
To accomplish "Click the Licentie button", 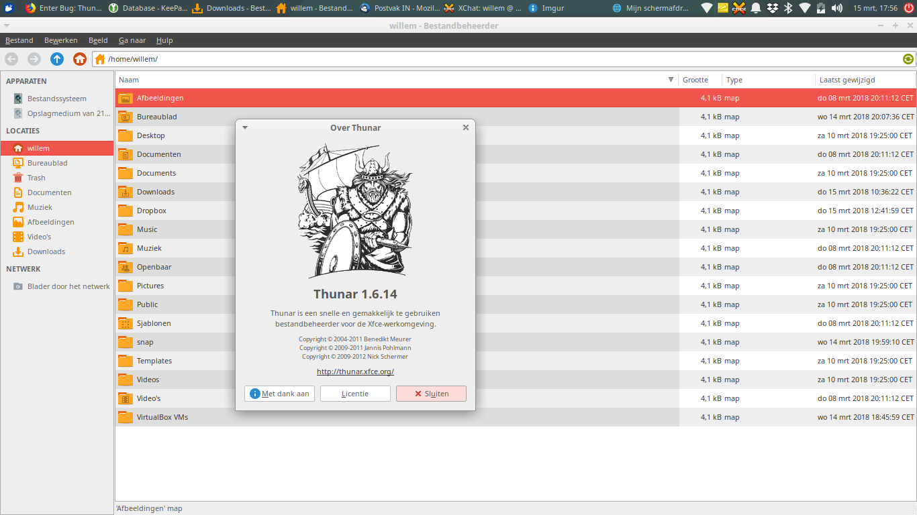I will pos(355,394).
